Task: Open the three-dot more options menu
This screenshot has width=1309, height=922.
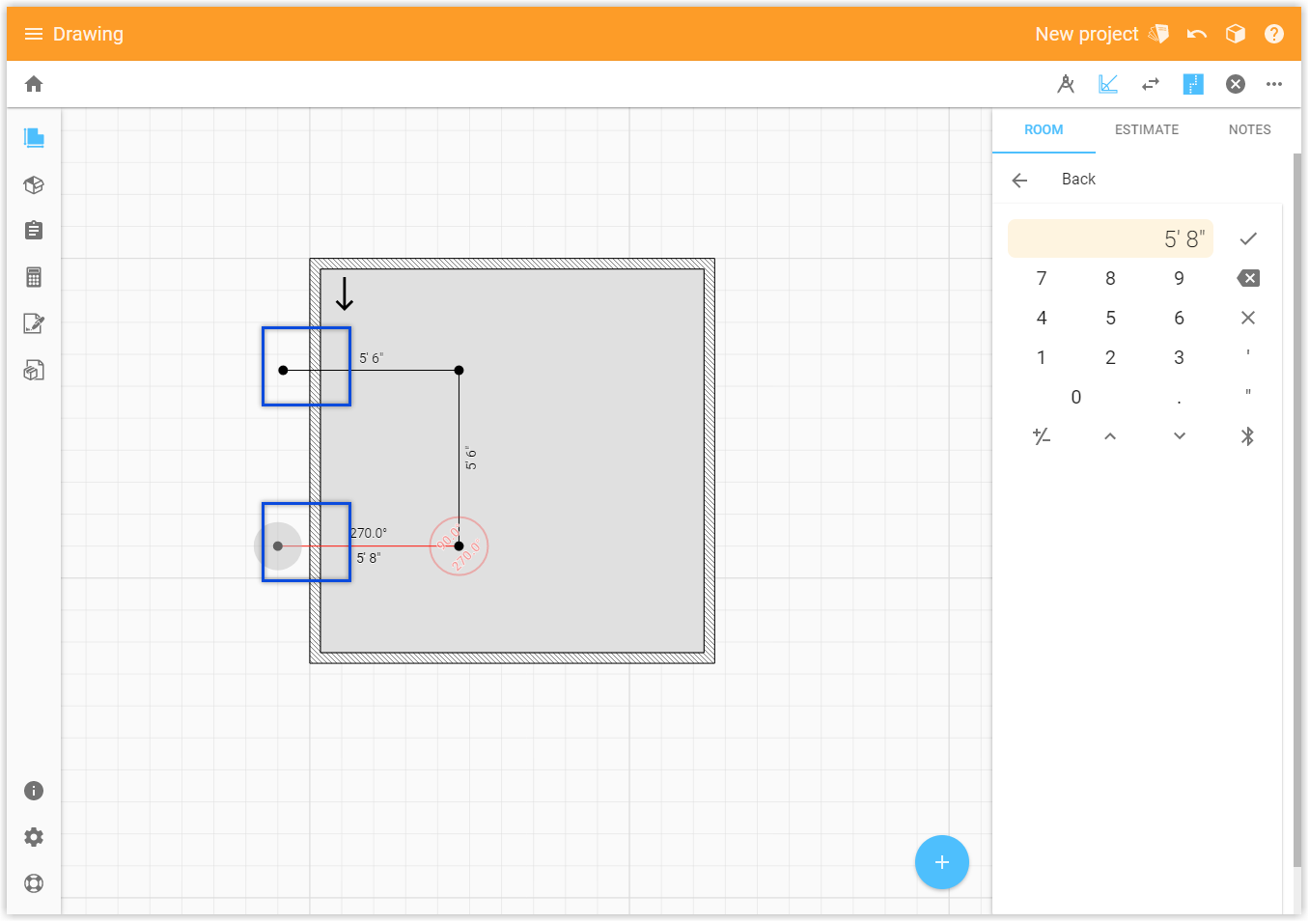Action: point(1274,84)
